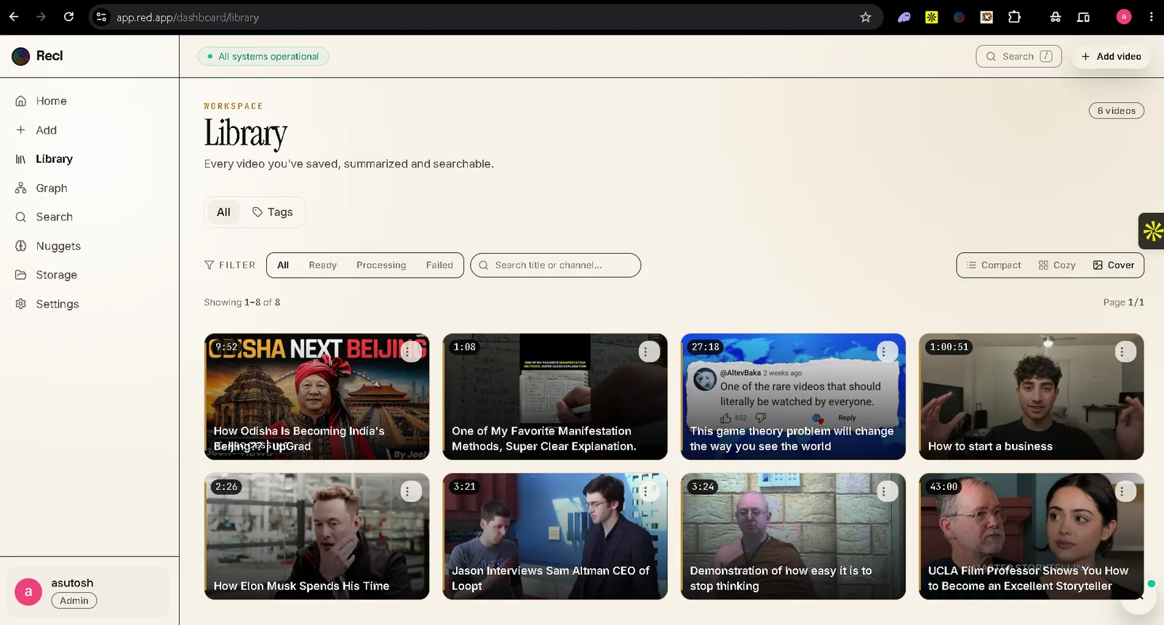Click the All systems operational status badge

[263, 56]
